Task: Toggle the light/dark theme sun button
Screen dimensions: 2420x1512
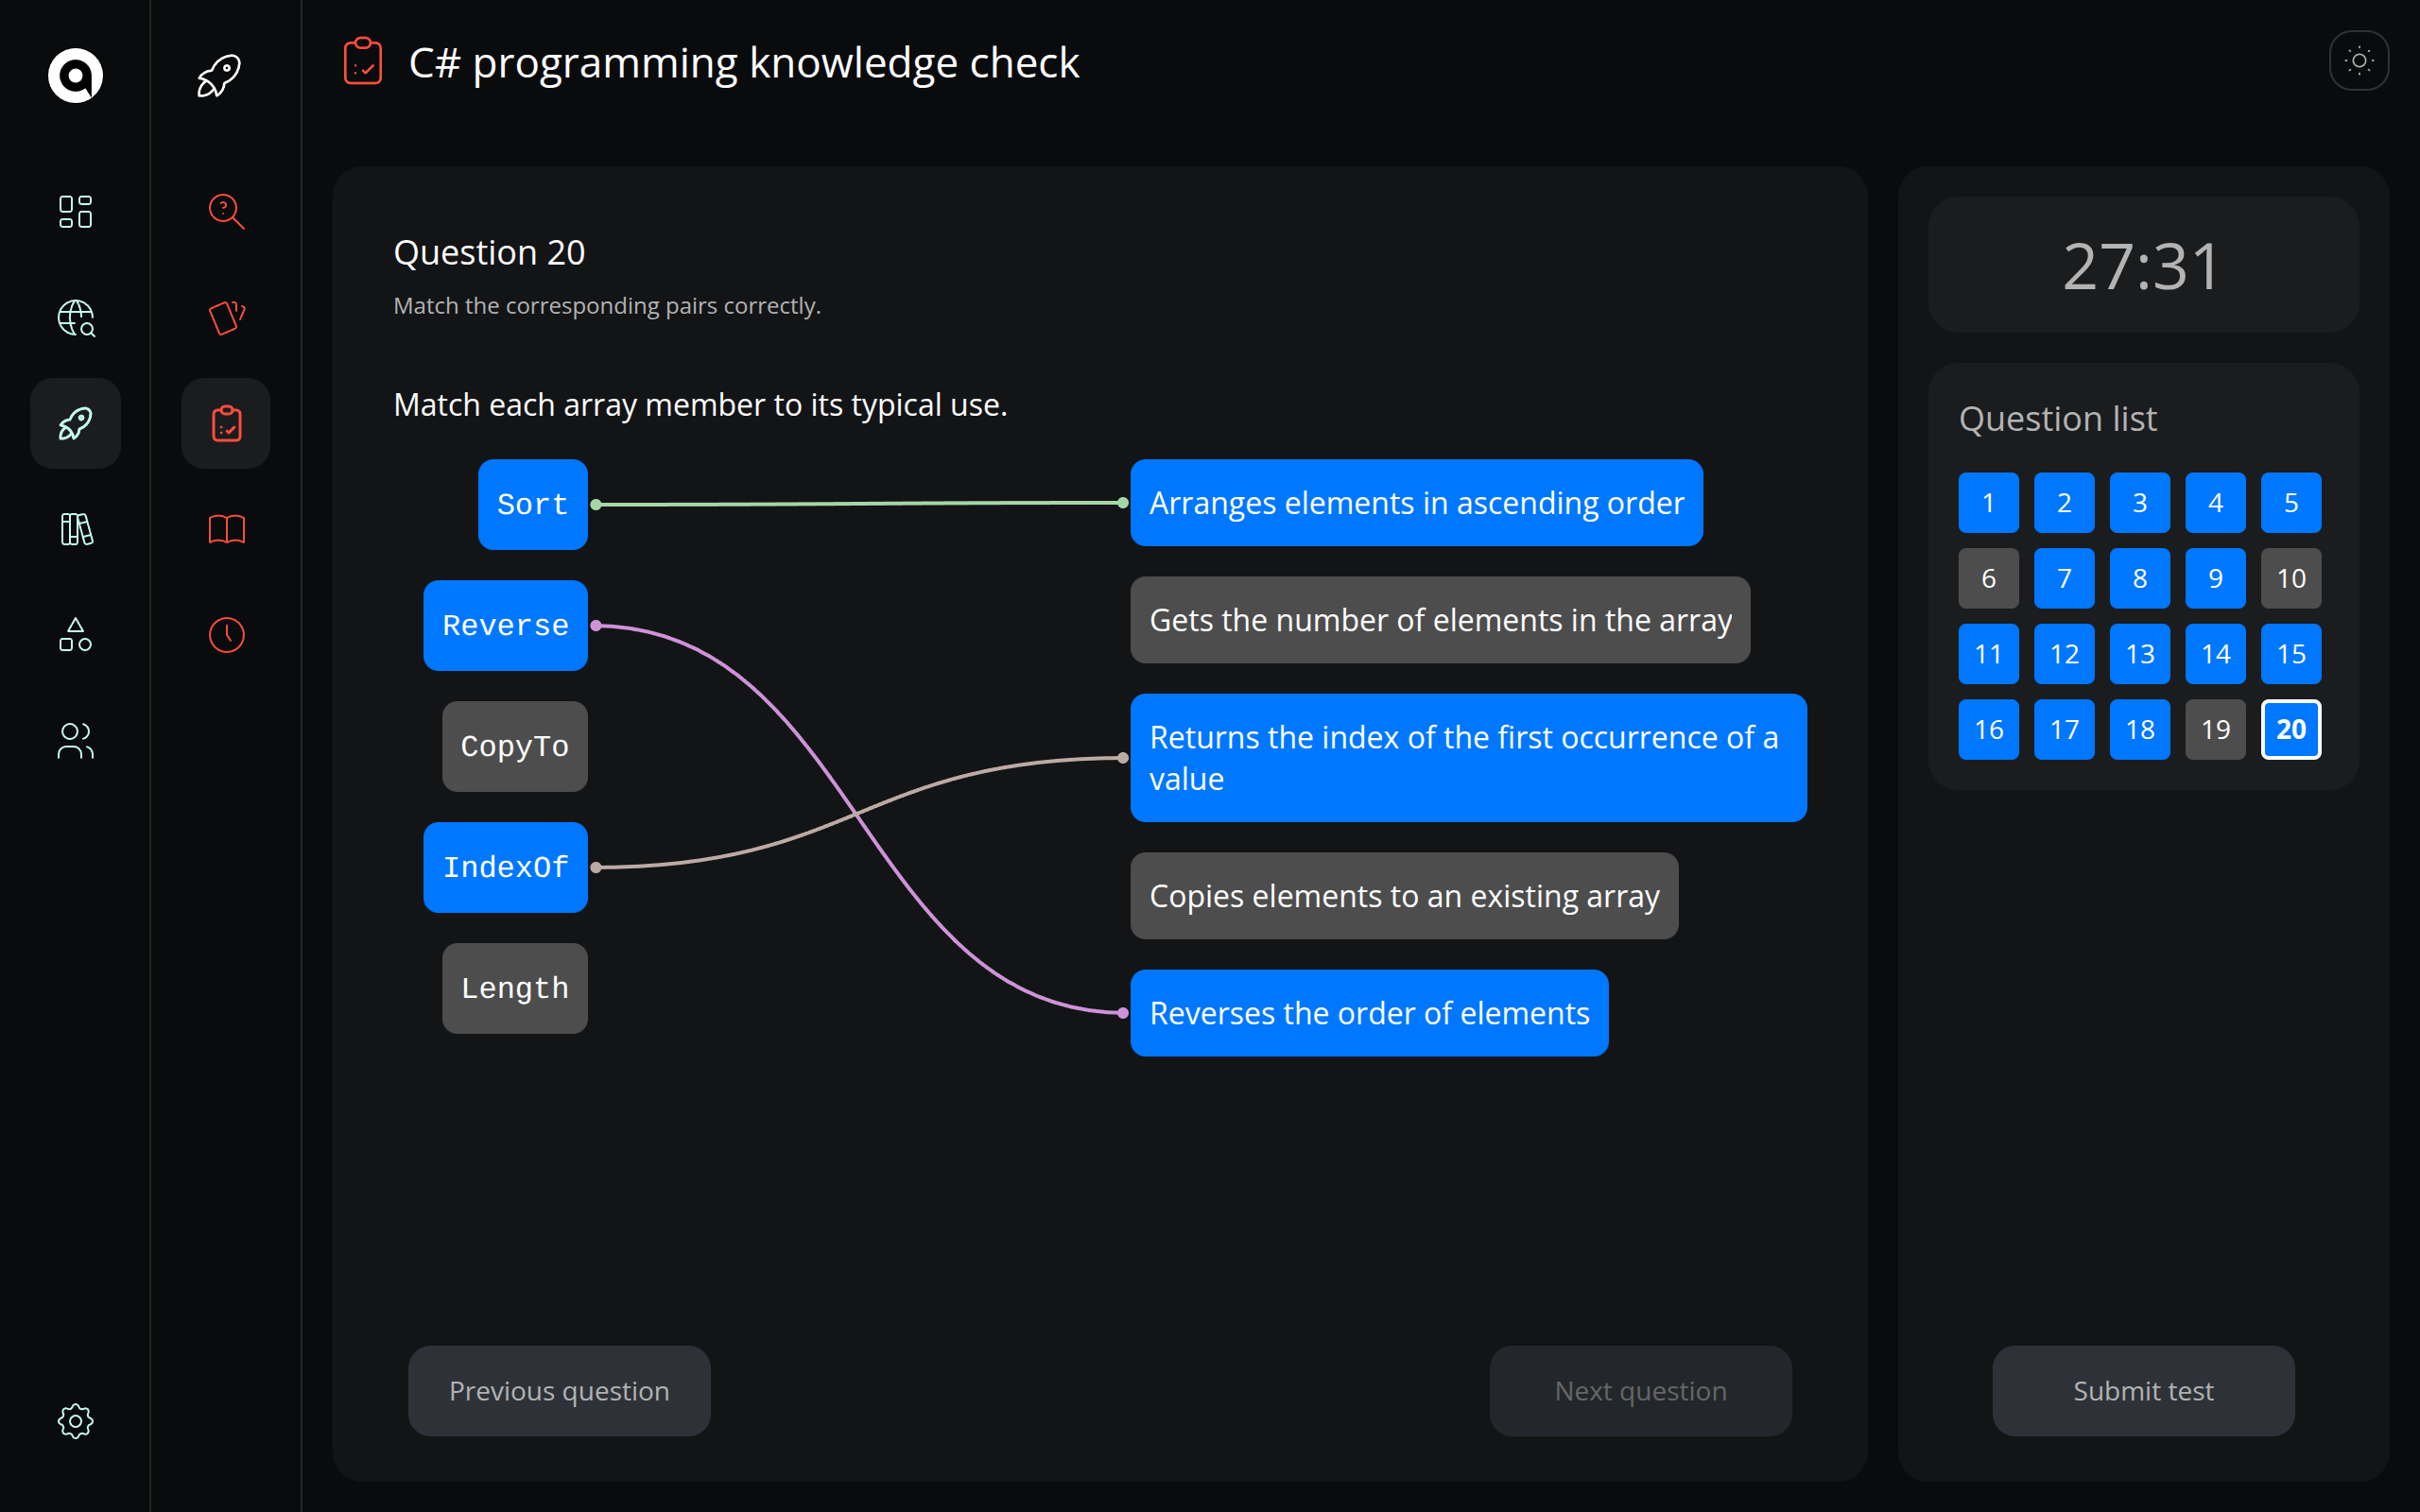Action: tap(2359, 61)
